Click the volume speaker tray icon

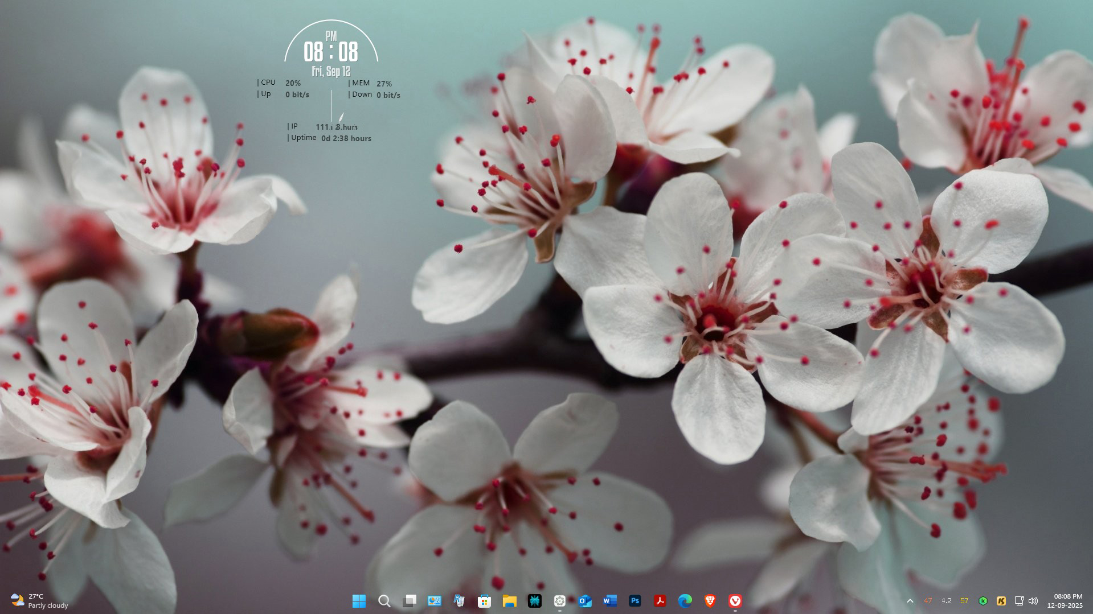coord(1033,601)
